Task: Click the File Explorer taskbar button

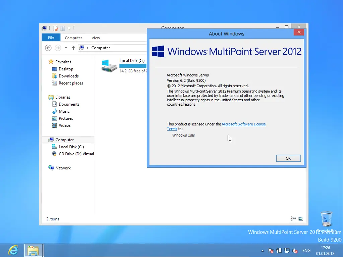Action: click(x=33, y=250)
